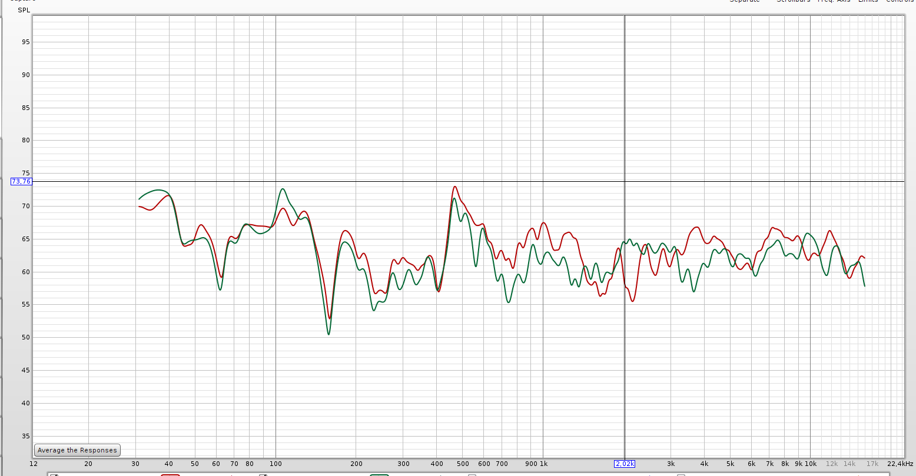Click the 22,4kHz frequency axis label
The height and width of the screenshot is (476, 916).
click(901, 464)
